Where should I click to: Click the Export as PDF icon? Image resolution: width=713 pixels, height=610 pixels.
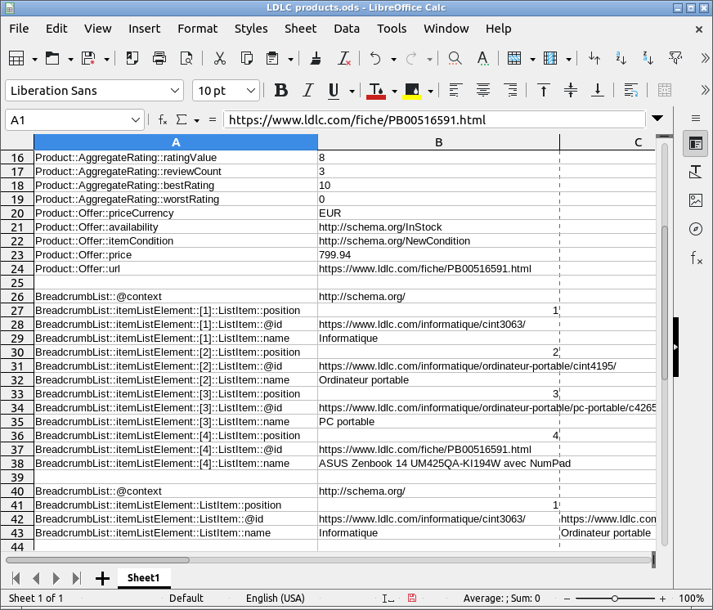coord(132,59)
